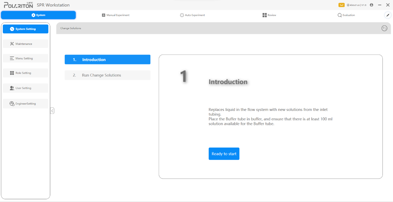Screen dimensions: 393x202
Task: Select System Setting in the sidebar
Action: 26,29
